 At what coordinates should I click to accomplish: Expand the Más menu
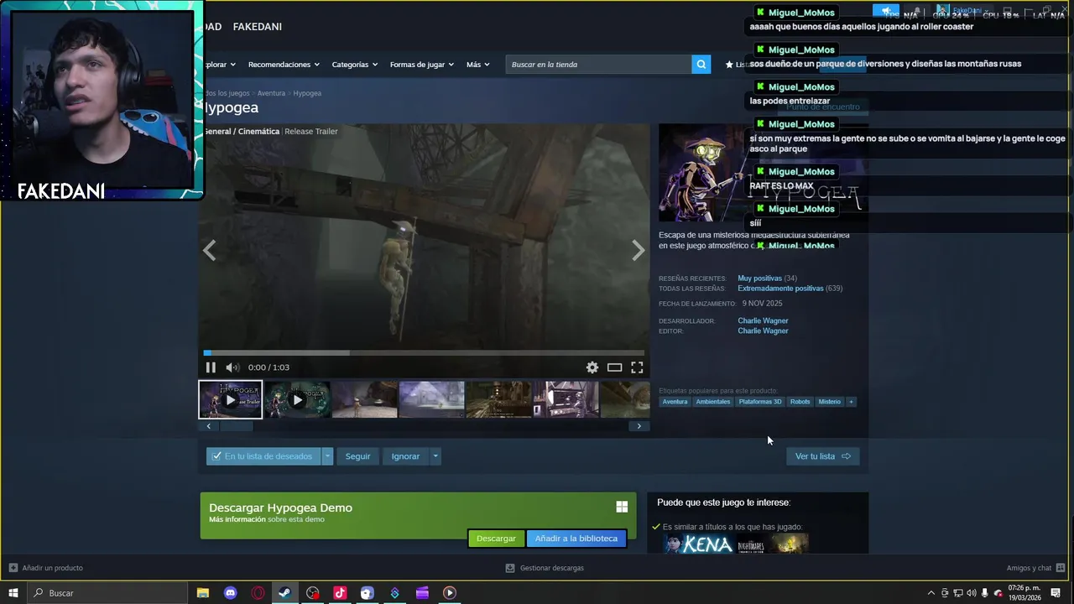(477, 65)
